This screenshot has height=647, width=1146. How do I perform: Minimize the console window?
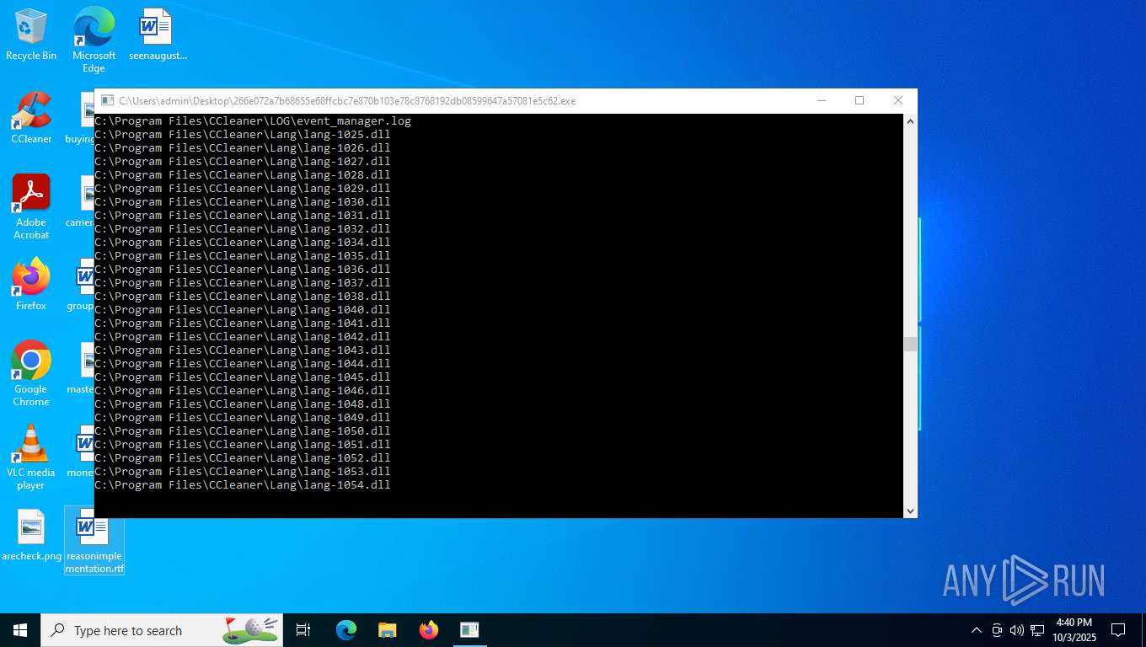[x=822, y=100]
